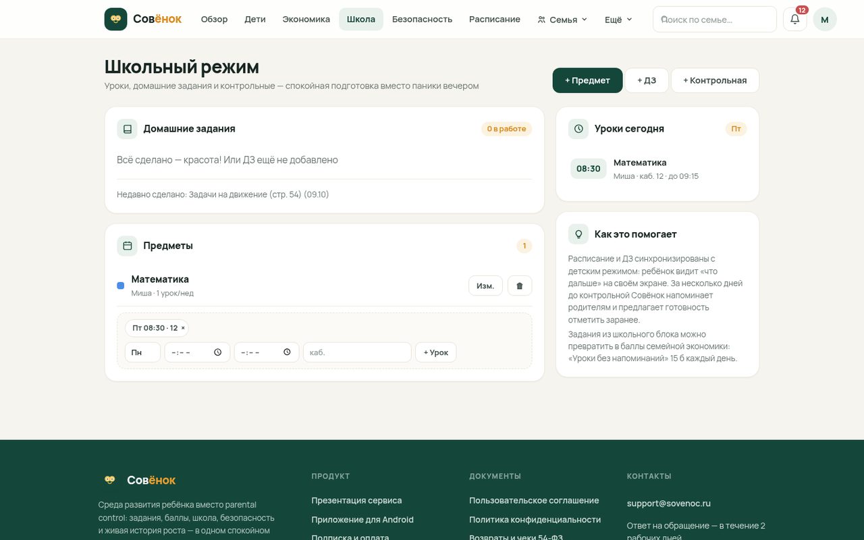Open the user avatar M menu
Image resolution: width=864 pixels, height=540 pixels.
(825, 20)
